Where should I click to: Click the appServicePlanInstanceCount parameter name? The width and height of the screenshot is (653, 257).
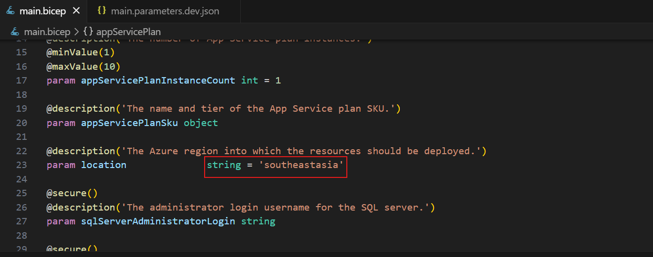[x=158, y=80]
